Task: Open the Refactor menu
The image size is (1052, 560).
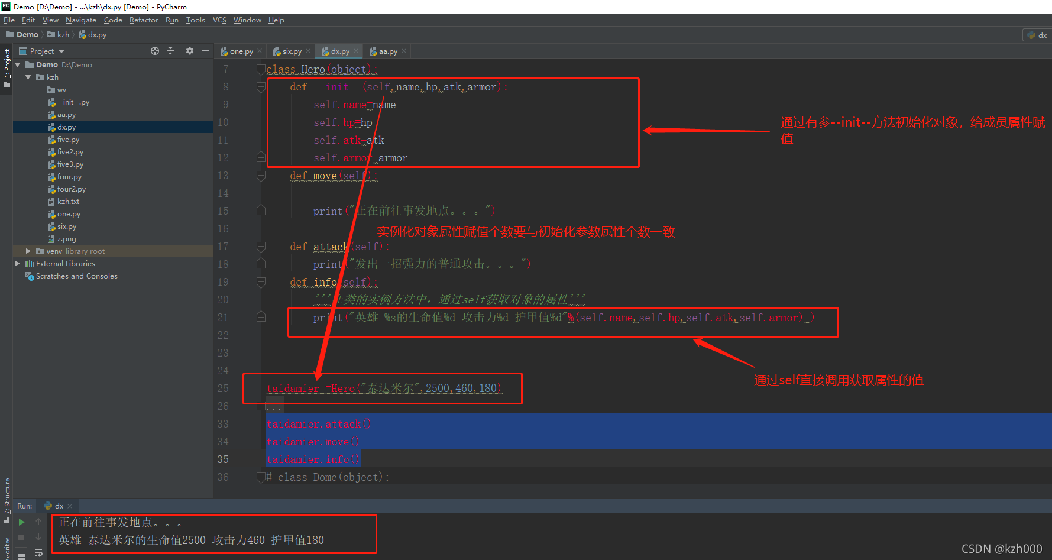Action: tap(144, 20)
